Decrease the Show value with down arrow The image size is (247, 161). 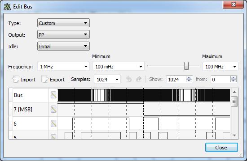[x=189, y=80]
